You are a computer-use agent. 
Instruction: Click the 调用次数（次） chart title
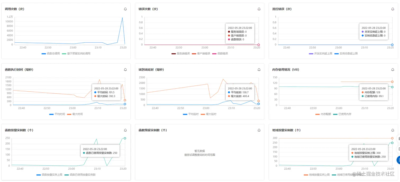[x=15, y=9]
